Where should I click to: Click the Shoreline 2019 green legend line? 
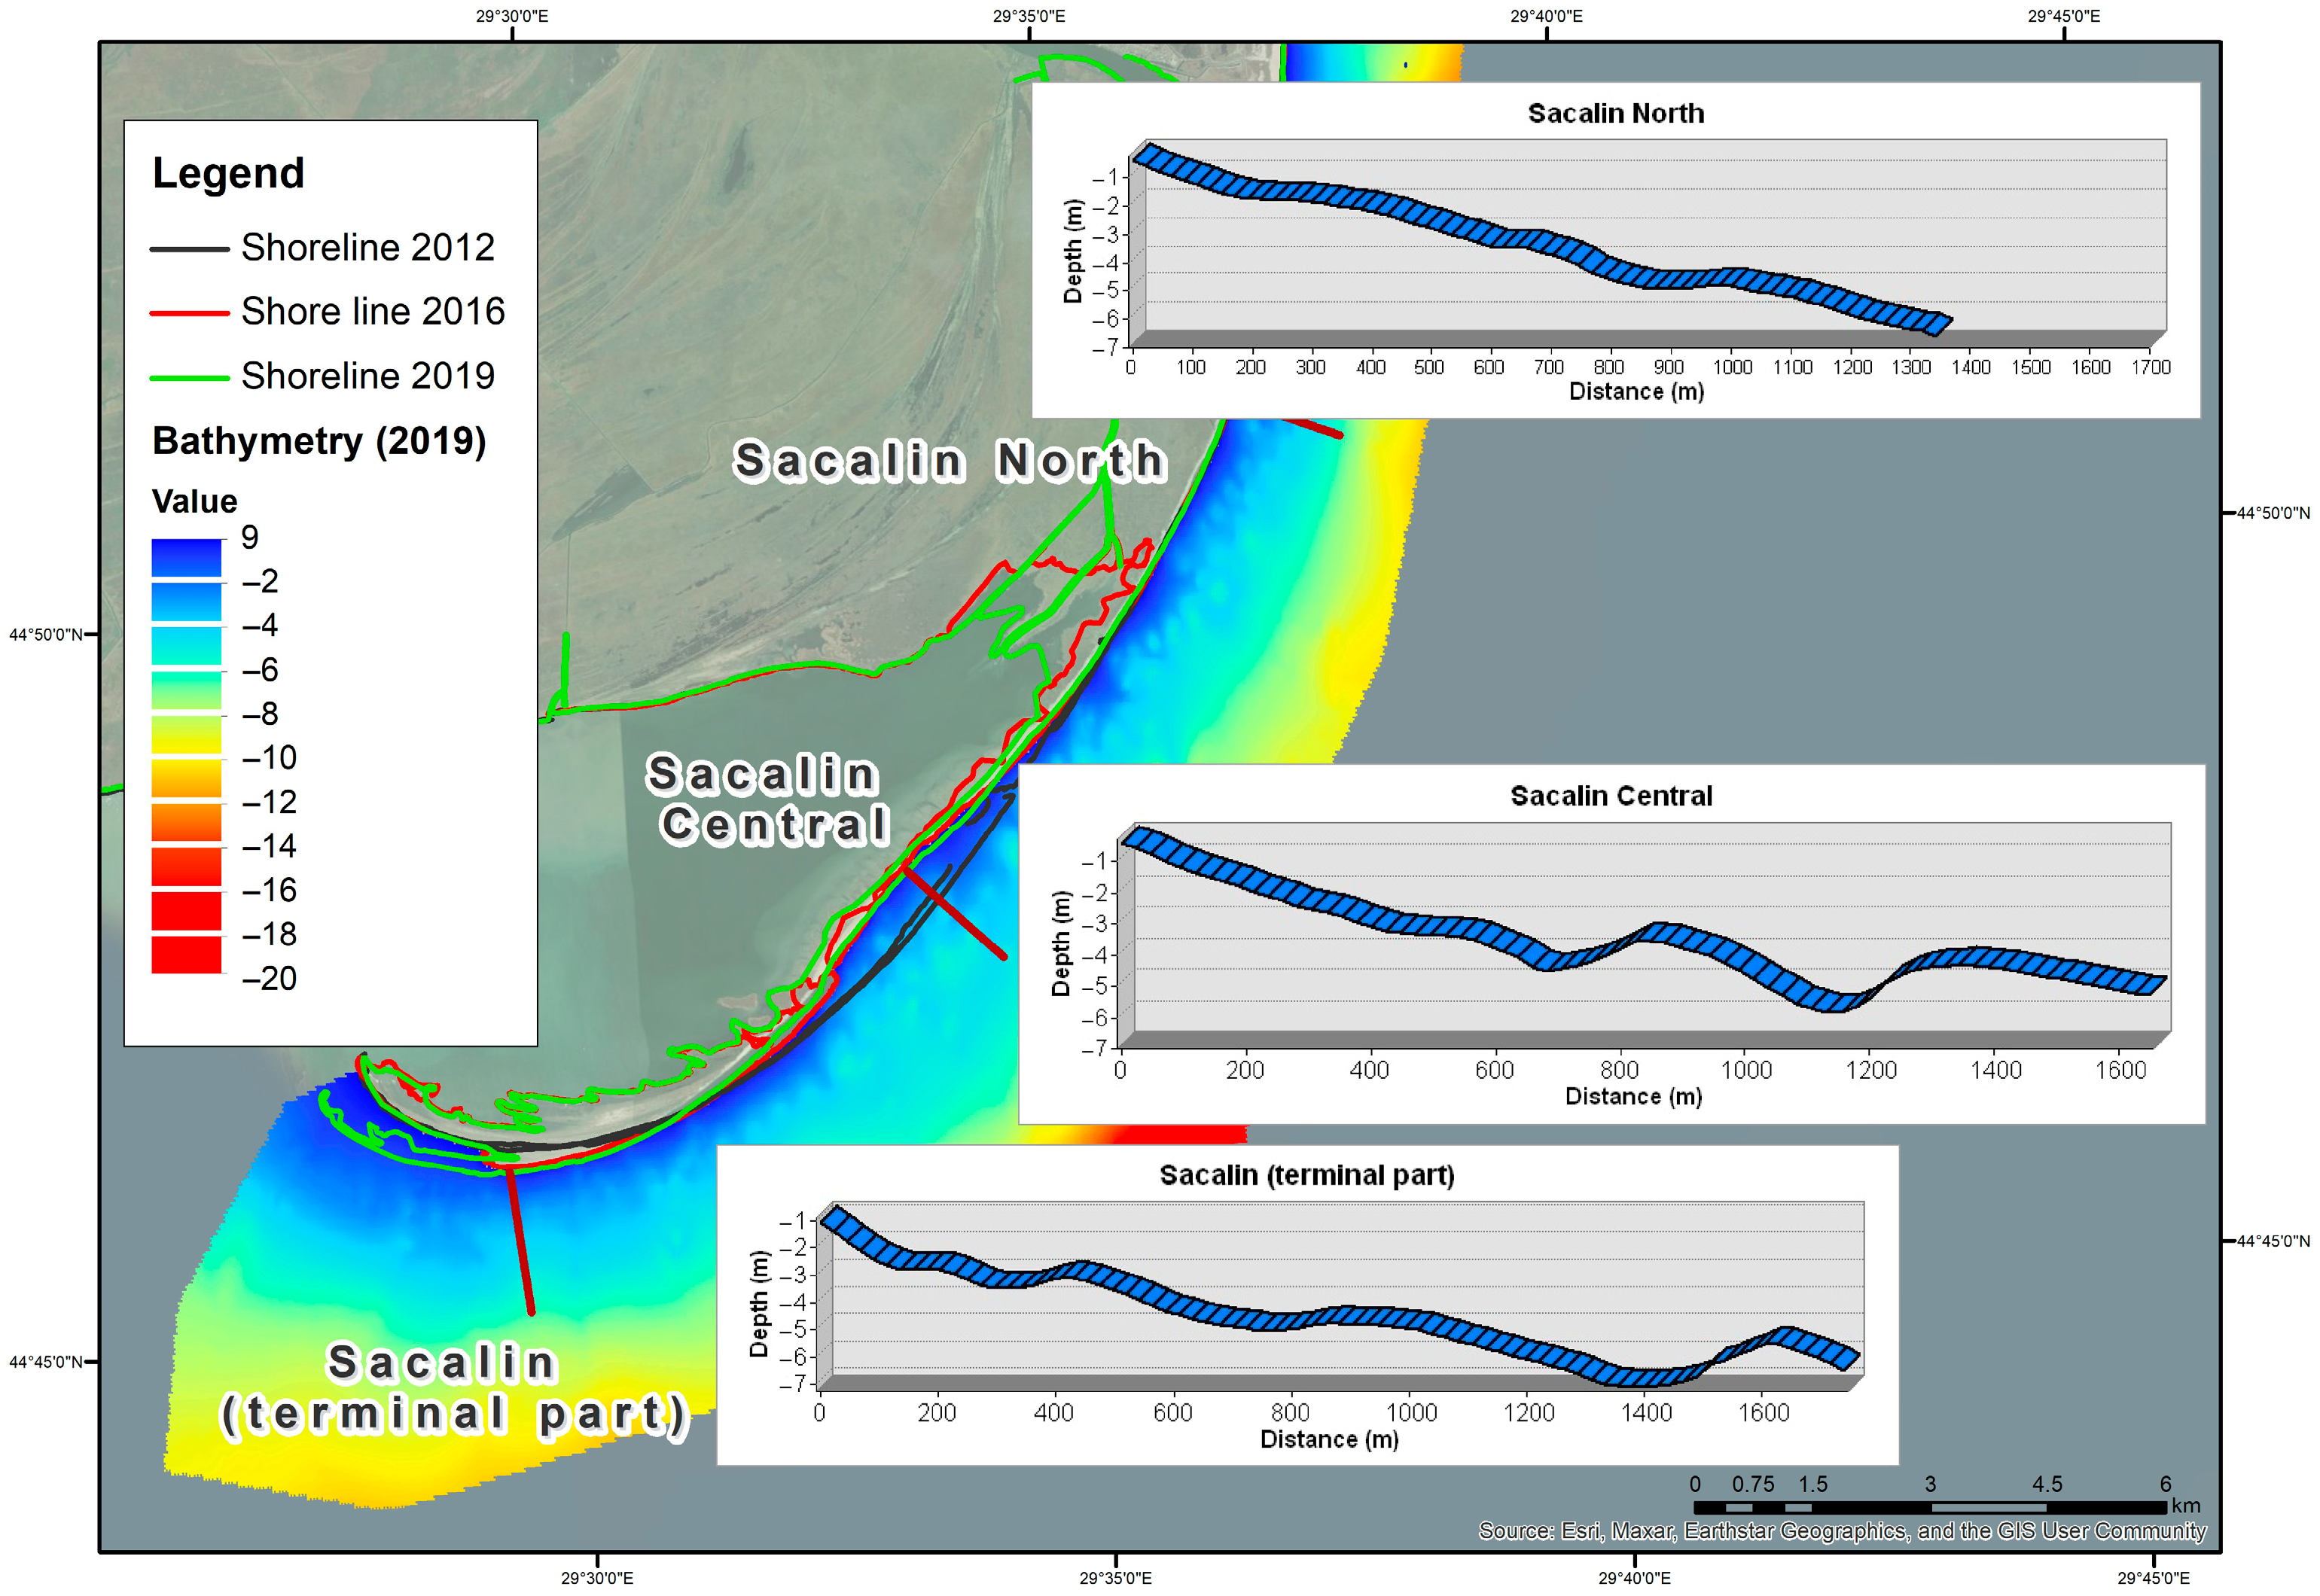tap(189, 378)
